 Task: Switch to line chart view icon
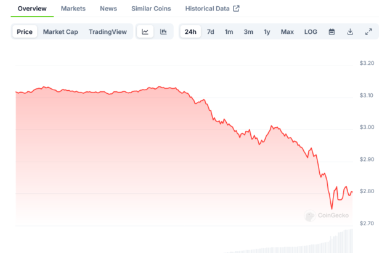coord(145,31)
